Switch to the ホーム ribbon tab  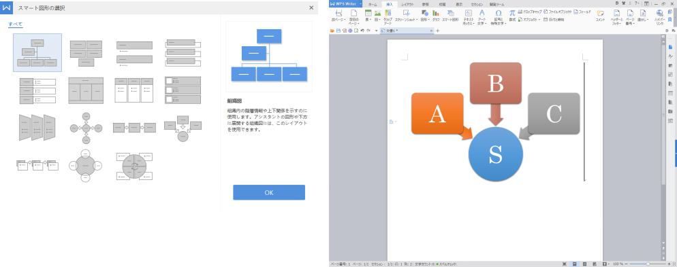click(x=373, y=4)
